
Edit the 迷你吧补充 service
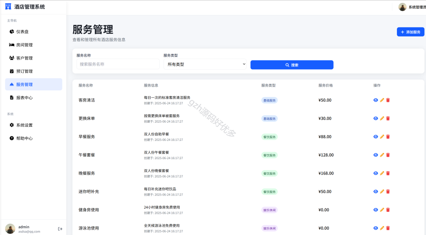382,191
